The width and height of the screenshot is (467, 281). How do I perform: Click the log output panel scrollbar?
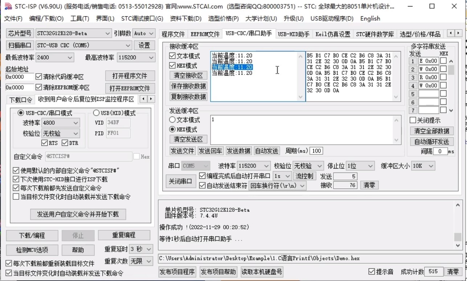458,225
